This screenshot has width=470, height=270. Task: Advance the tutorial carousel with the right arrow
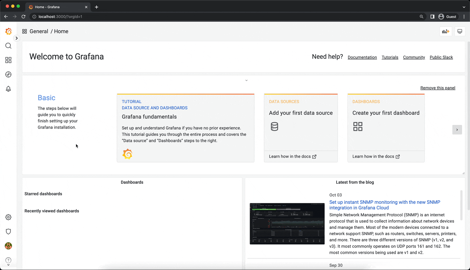click(x=457, y=130)
